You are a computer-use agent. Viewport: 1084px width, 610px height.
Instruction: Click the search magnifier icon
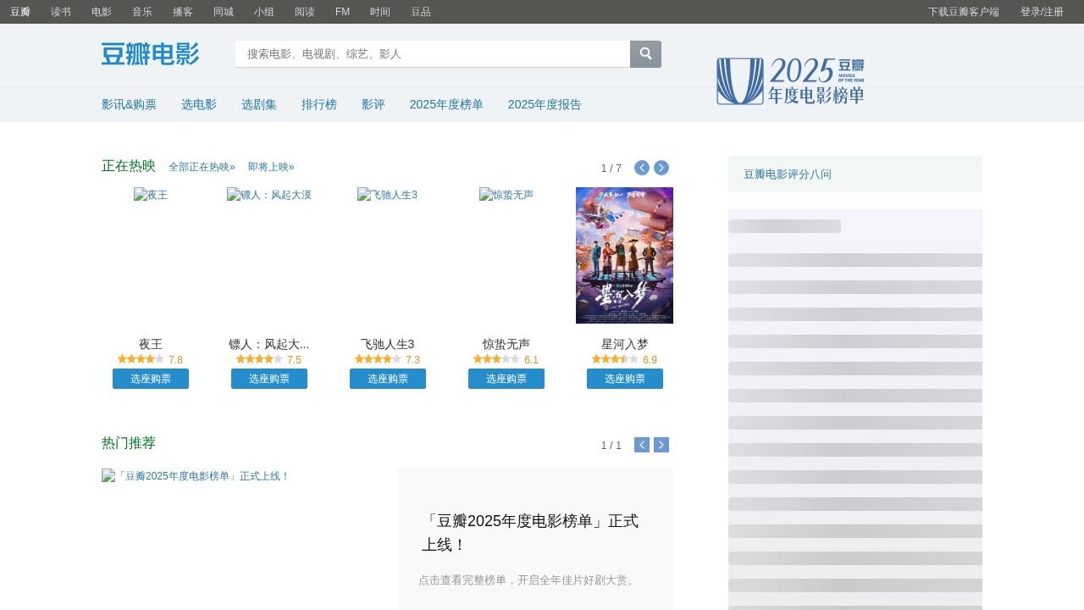tap(645, 53)
